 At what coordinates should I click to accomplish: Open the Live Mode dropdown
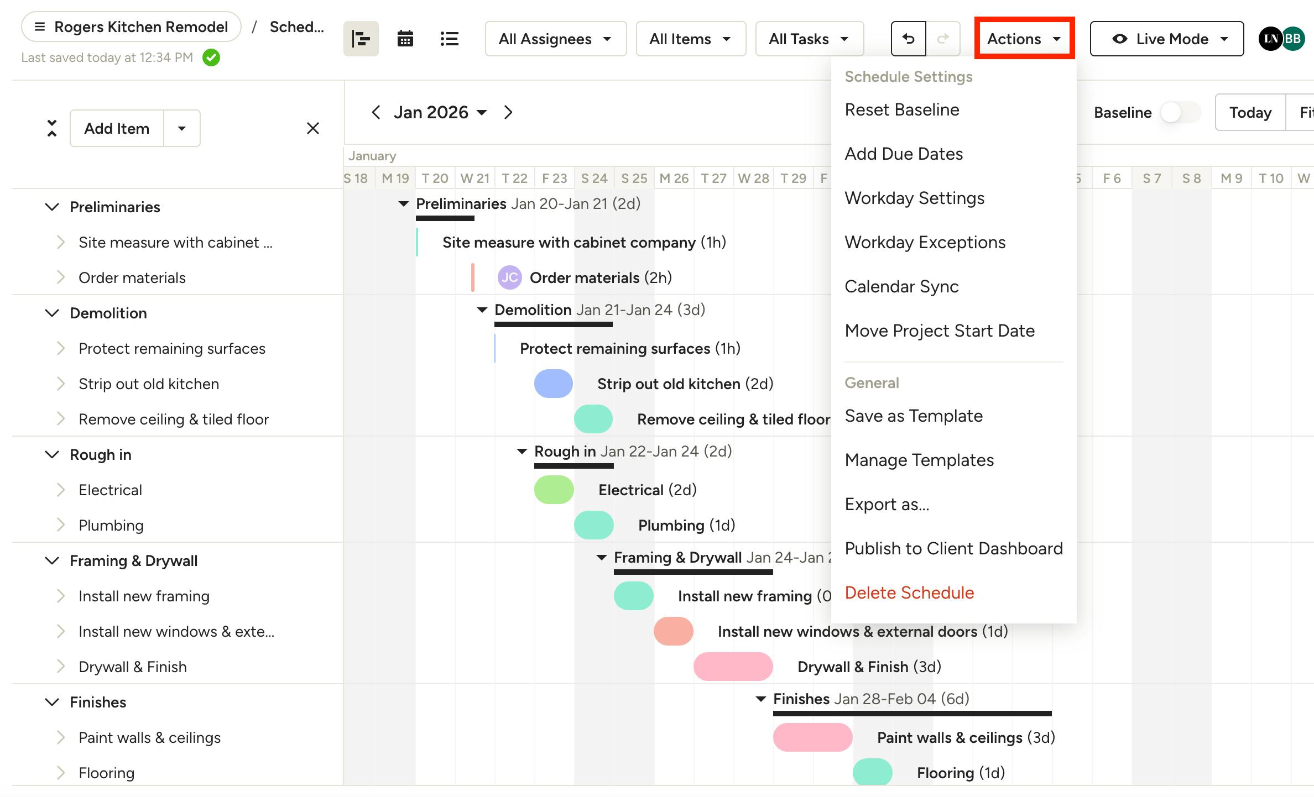coord(1167,39)
